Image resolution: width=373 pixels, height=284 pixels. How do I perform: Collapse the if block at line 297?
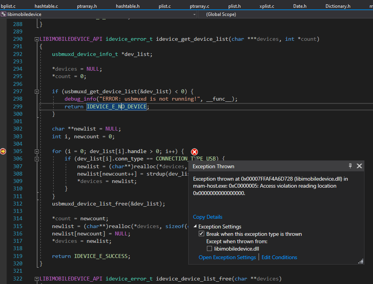pyautogui.click(x=36, y=91)
